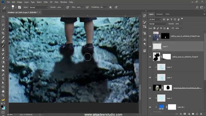
Task: Hide the Layer 2 layer
Action: (x=150, y=98)
